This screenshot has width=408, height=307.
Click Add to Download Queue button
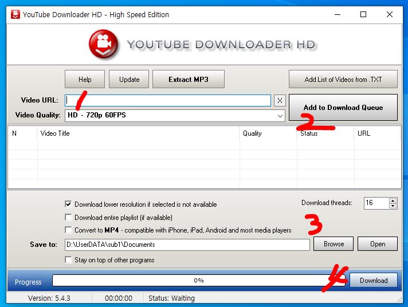[343, 108]
